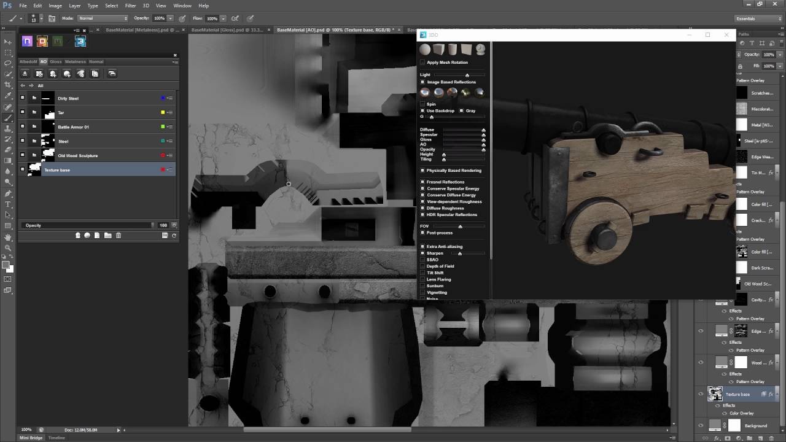Toggle Physically Based Rendering checkbox

422,170
